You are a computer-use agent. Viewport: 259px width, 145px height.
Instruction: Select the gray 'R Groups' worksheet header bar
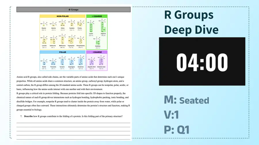point(73,9)
